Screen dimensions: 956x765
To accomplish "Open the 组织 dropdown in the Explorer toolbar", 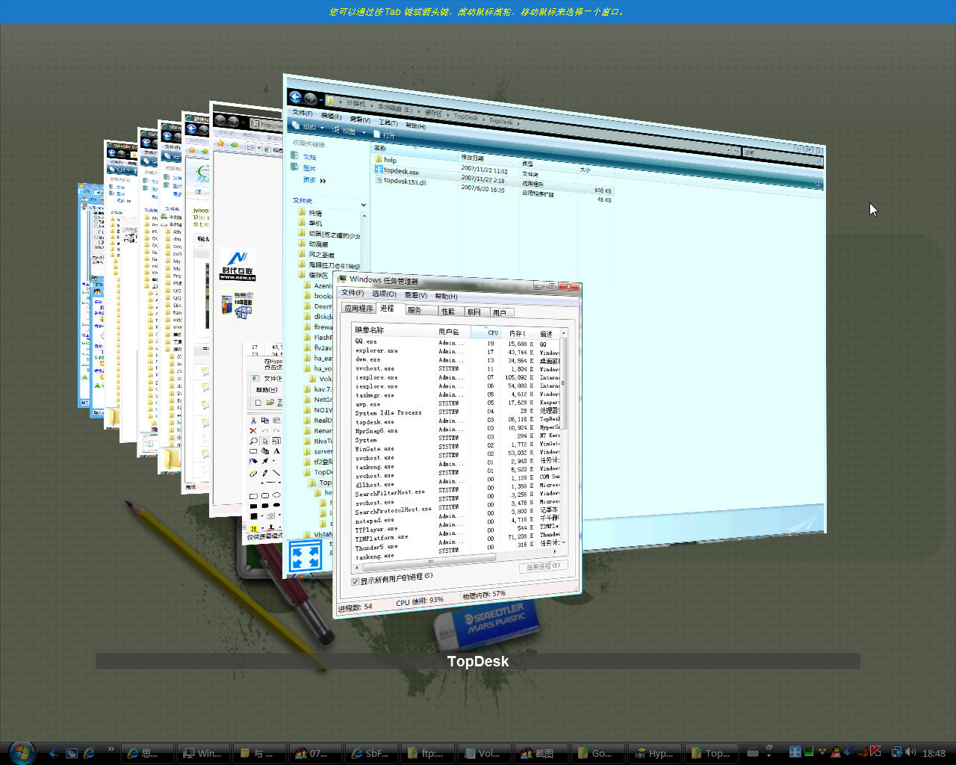I will click(309, 126).
